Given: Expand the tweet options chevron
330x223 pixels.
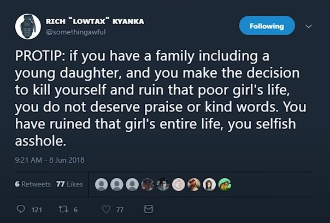Looking at the screenshot, I should pos(309,26).
